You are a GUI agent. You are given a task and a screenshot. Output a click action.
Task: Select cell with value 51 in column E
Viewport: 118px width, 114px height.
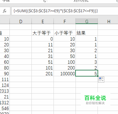coord(43,62)
